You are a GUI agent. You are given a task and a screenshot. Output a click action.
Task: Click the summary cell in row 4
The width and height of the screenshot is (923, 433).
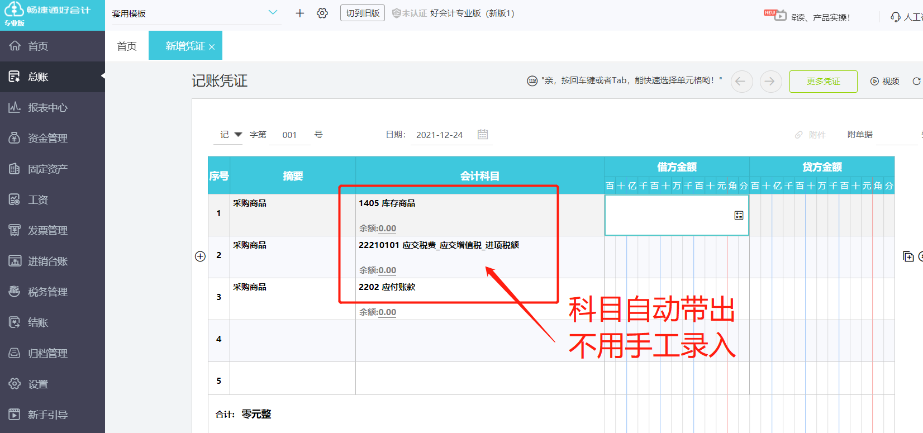tap(292, 340)
